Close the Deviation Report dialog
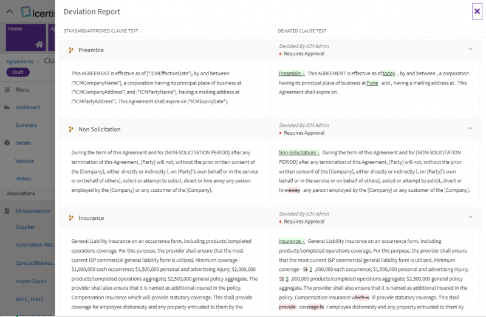 pos(477,12)
